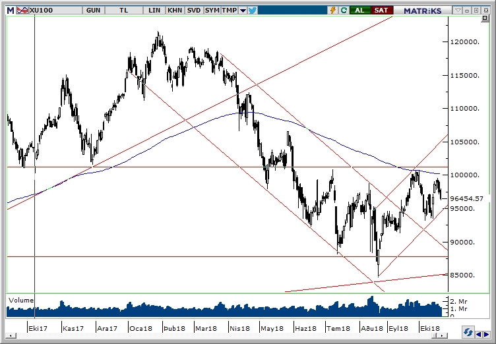The width and height of the screenshot is (496, 344).
Task: Click the horizontal scrollbar left arrow
Action: click(11, 335)
